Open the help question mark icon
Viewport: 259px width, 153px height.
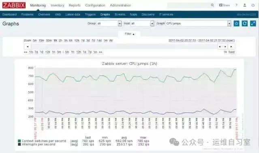(x=236, y=5)
